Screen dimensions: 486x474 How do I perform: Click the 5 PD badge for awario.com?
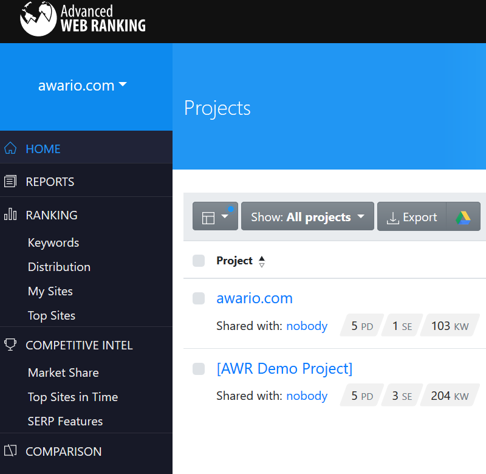click(361, 326)
